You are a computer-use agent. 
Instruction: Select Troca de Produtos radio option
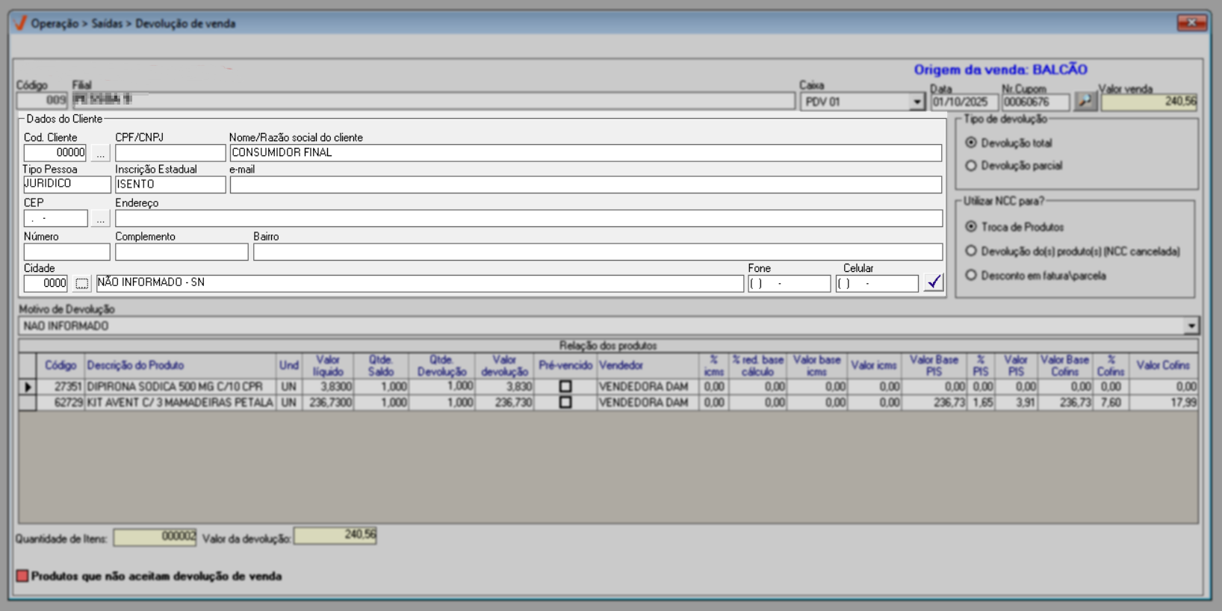(x=971, y=226)
